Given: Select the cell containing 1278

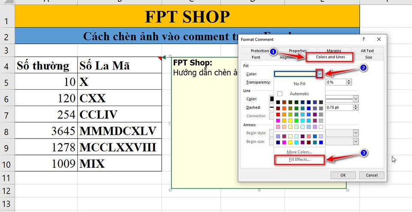Looking at the screenshot, I should click(x=46, y=147).
